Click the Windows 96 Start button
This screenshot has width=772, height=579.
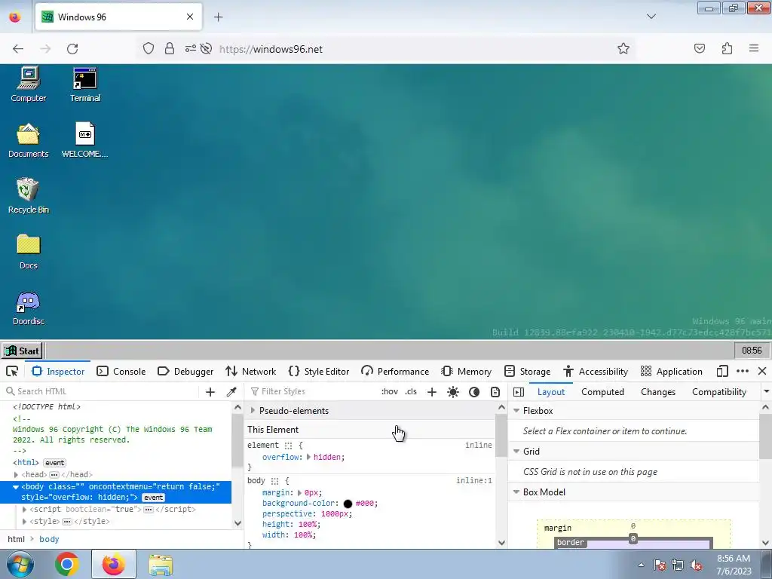point(22,351)
